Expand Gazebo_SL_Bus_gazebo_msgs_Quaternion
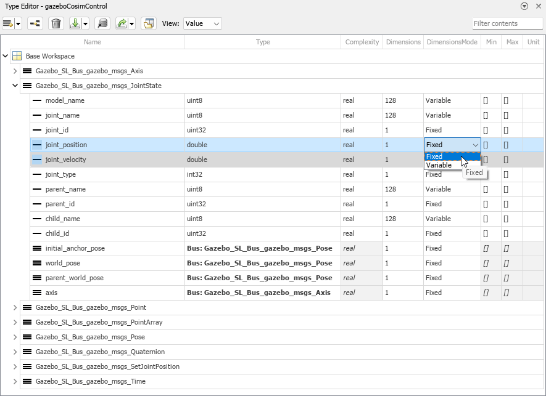Screen dimensions: 546x396 (x=14, y=352)
